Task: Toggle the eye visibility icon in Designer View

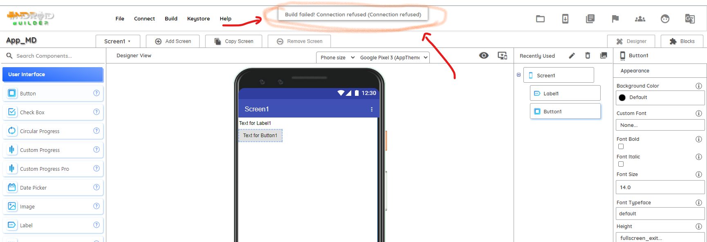Action: [484, 56]
